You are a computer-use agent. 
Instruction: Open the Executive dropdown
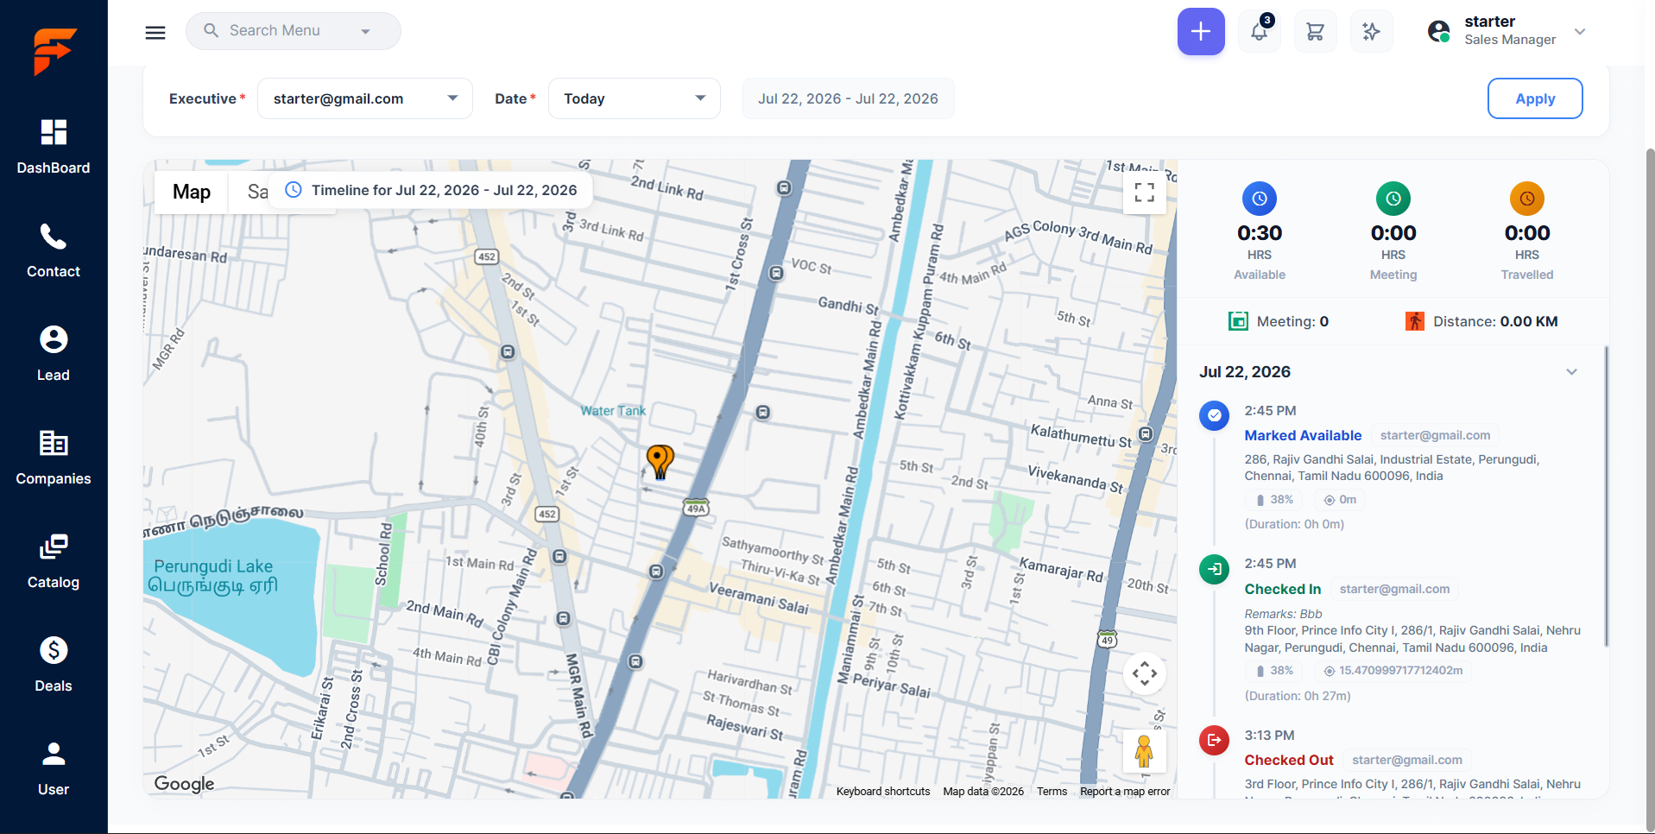(x=364, y=98)
